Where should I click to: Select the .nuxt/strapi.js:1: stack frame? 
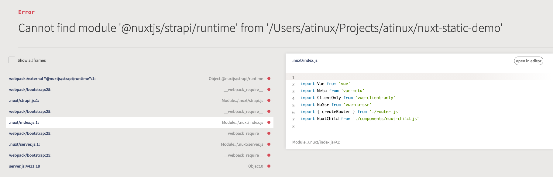[140, 100]
